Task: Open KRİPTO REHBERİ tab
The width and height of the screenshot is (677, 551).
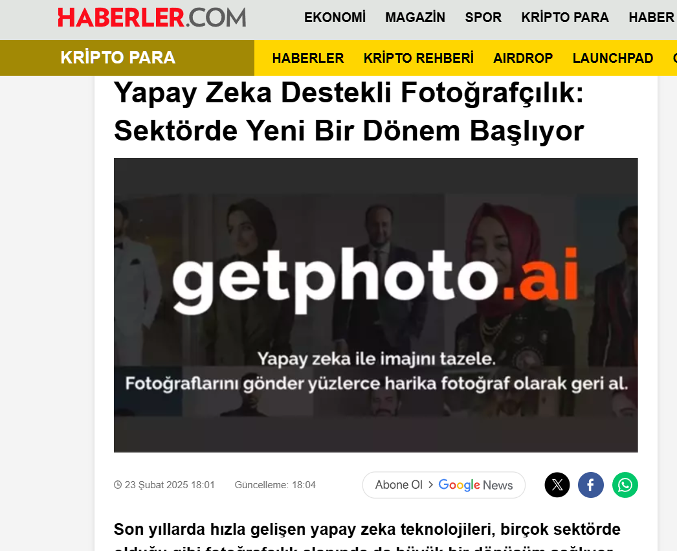Action: 418,58
